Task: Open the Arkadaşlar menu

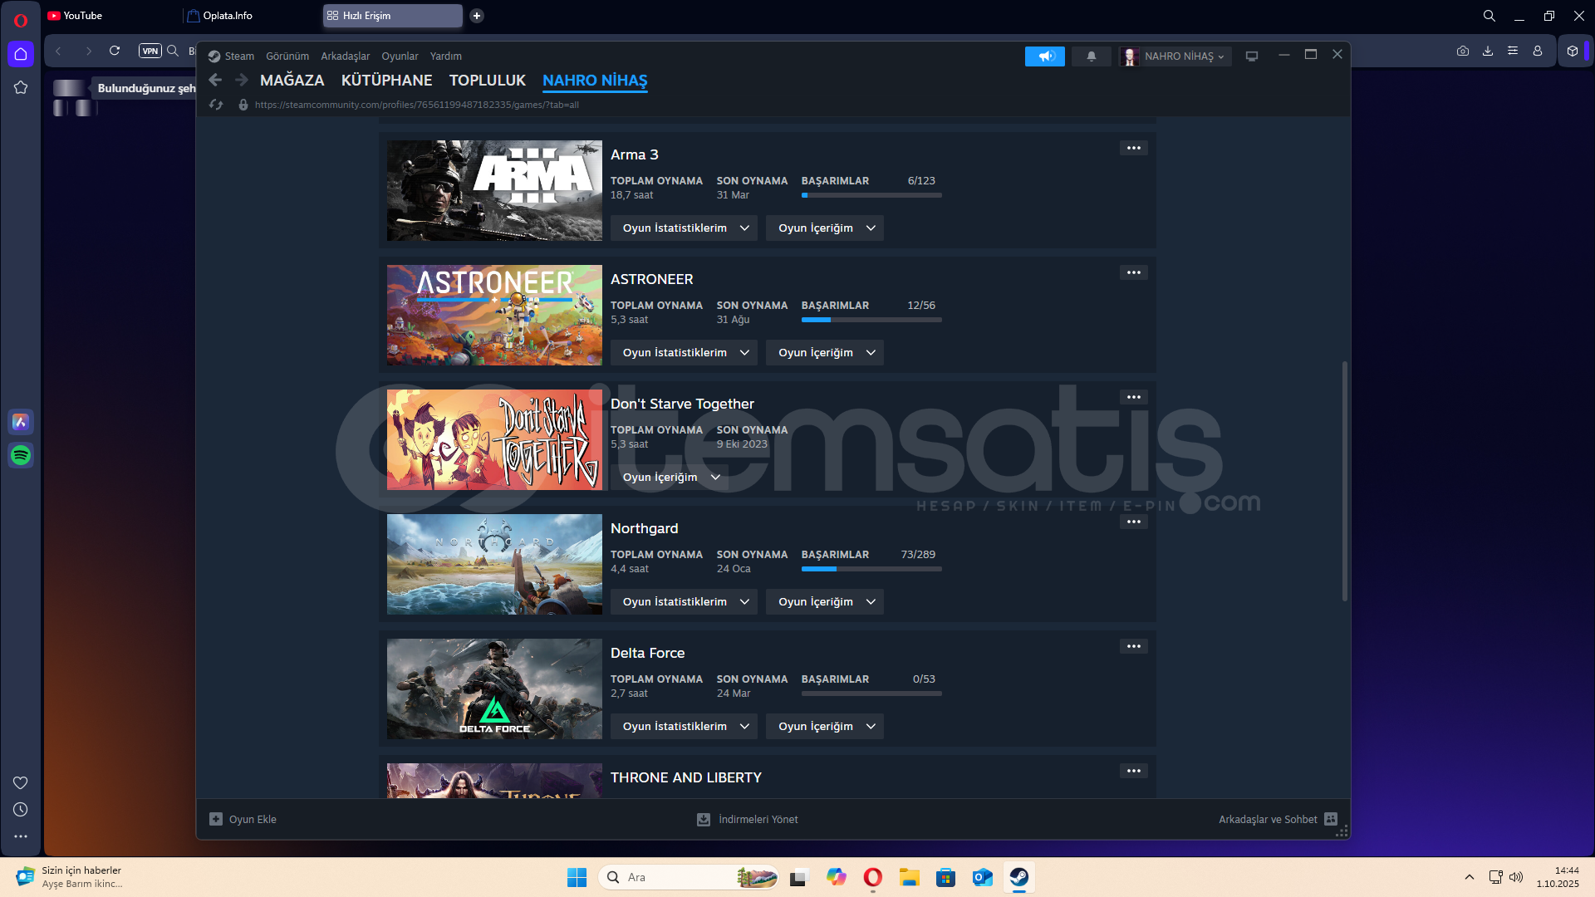Action: [x=345, y=56]
